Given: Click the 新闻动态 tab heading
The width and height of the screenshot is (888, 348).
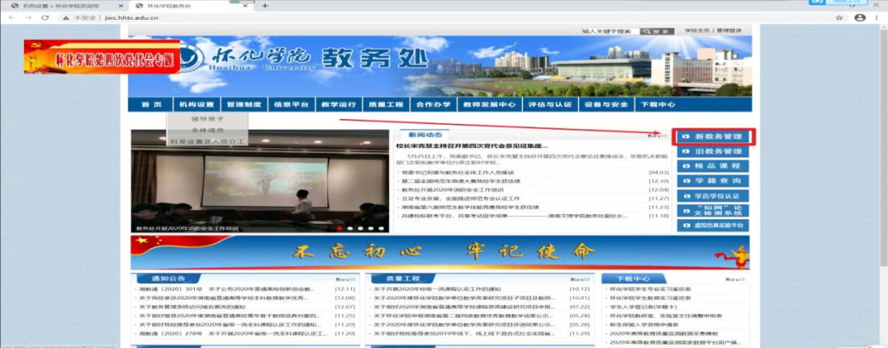Looking at the screenshot, I should [423, 135].
